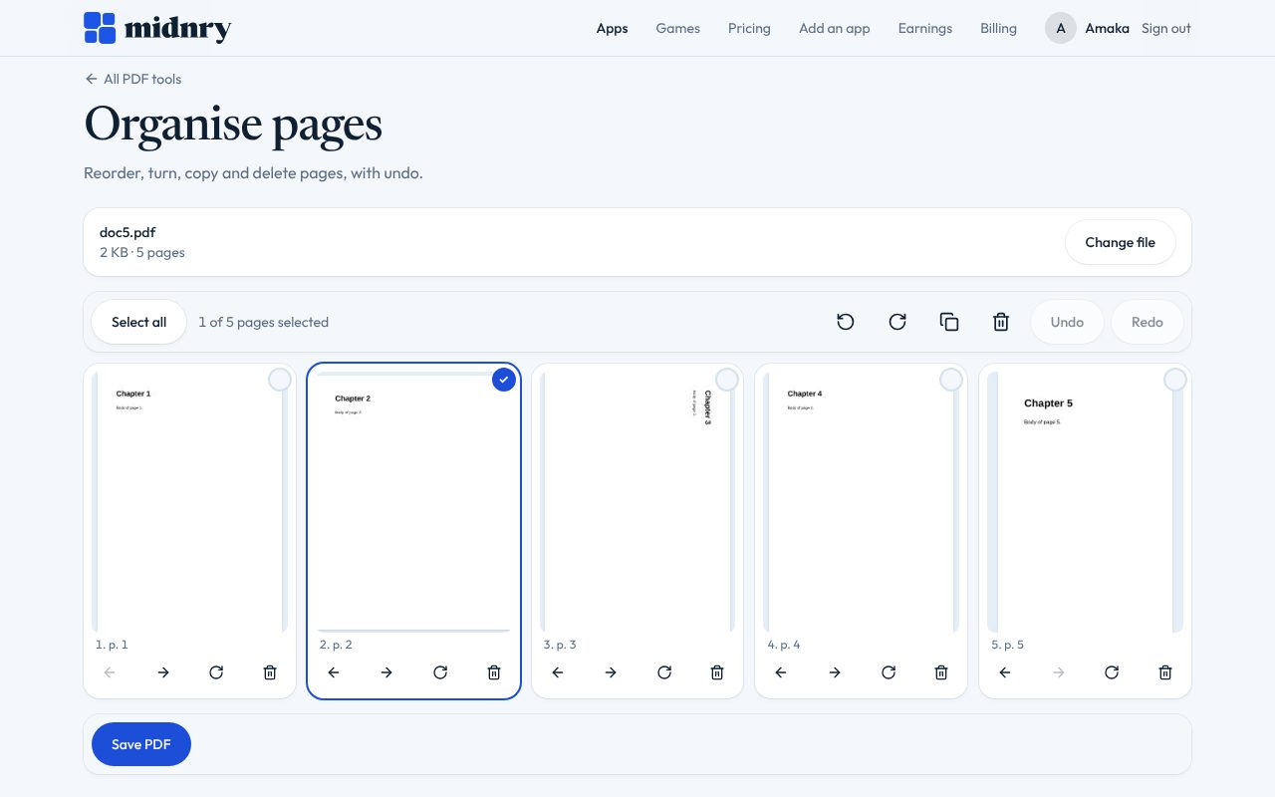Delete page 2 with its trash icon
The image size is (1275, 797).
pos(494,672)
